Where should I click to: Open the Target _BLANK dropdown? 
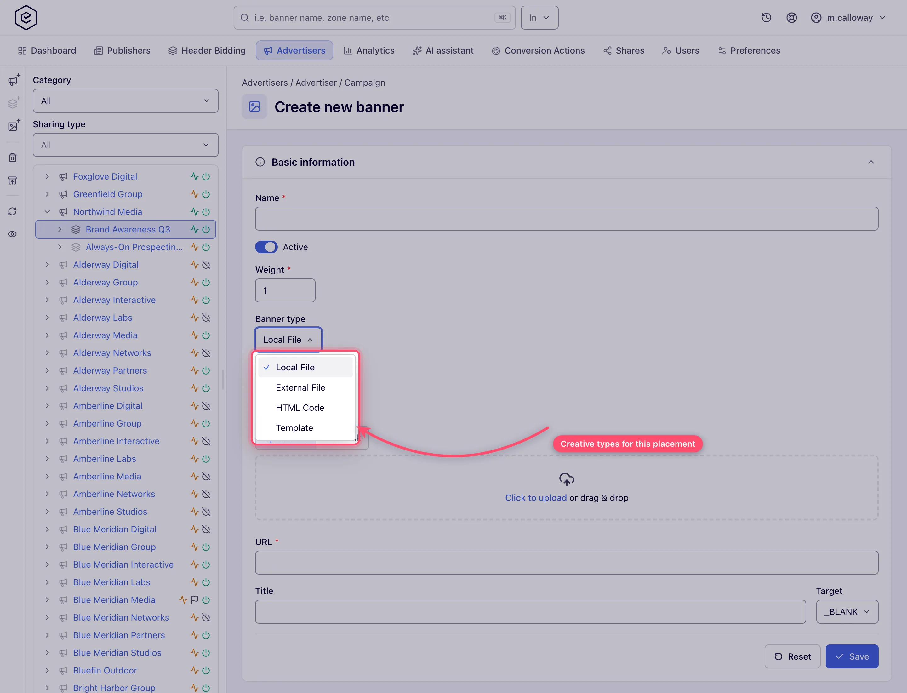tap(847, 612)
